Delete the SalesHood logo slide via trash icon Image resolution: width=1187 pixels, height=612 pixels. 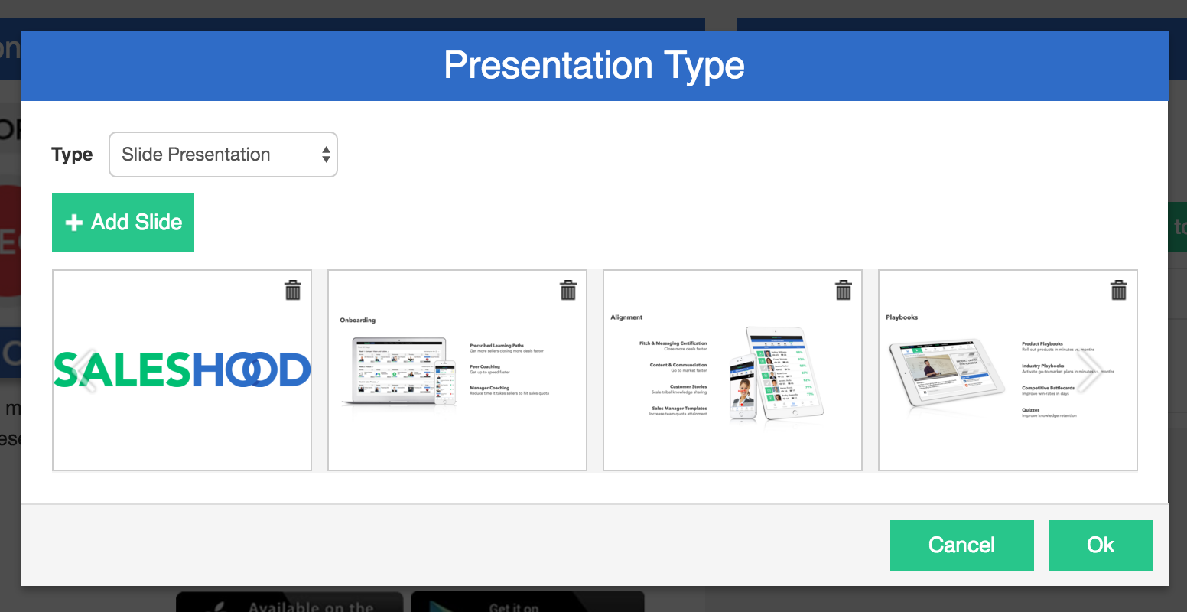click(293, 290)
